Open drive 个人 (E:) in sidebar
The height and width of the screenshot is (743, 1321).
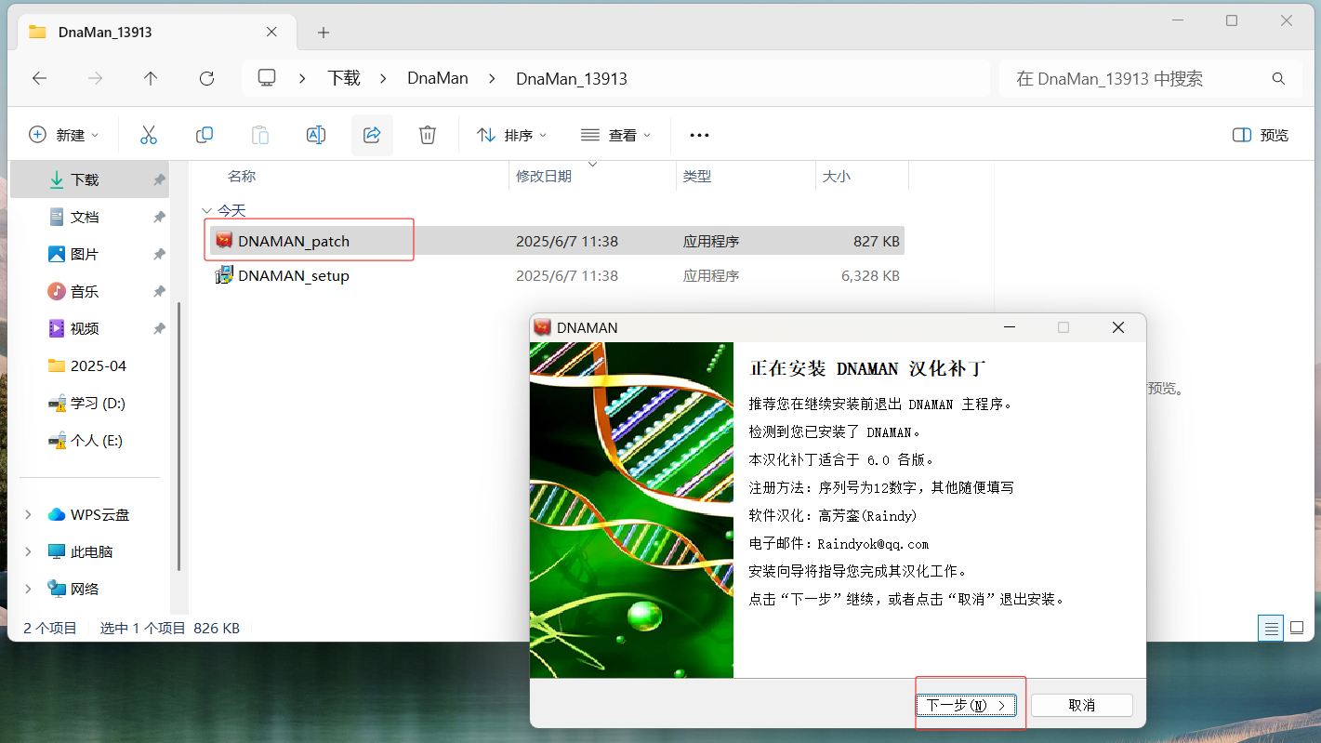[x=90, y=440]
